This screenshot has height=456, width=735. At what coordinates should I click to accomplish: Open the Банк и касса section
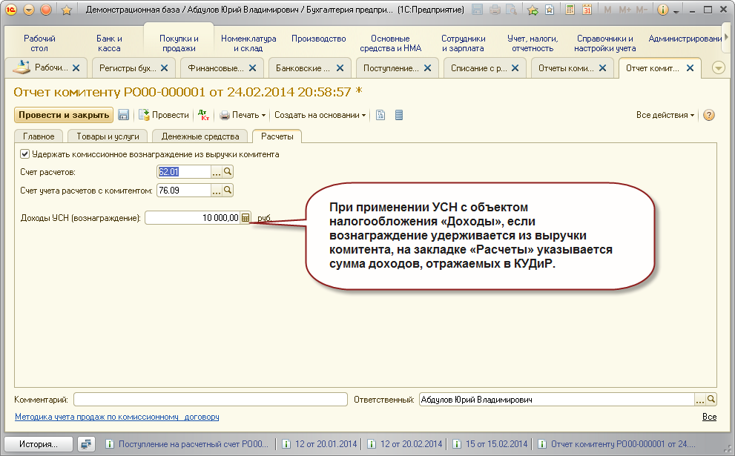pos(109,43)
